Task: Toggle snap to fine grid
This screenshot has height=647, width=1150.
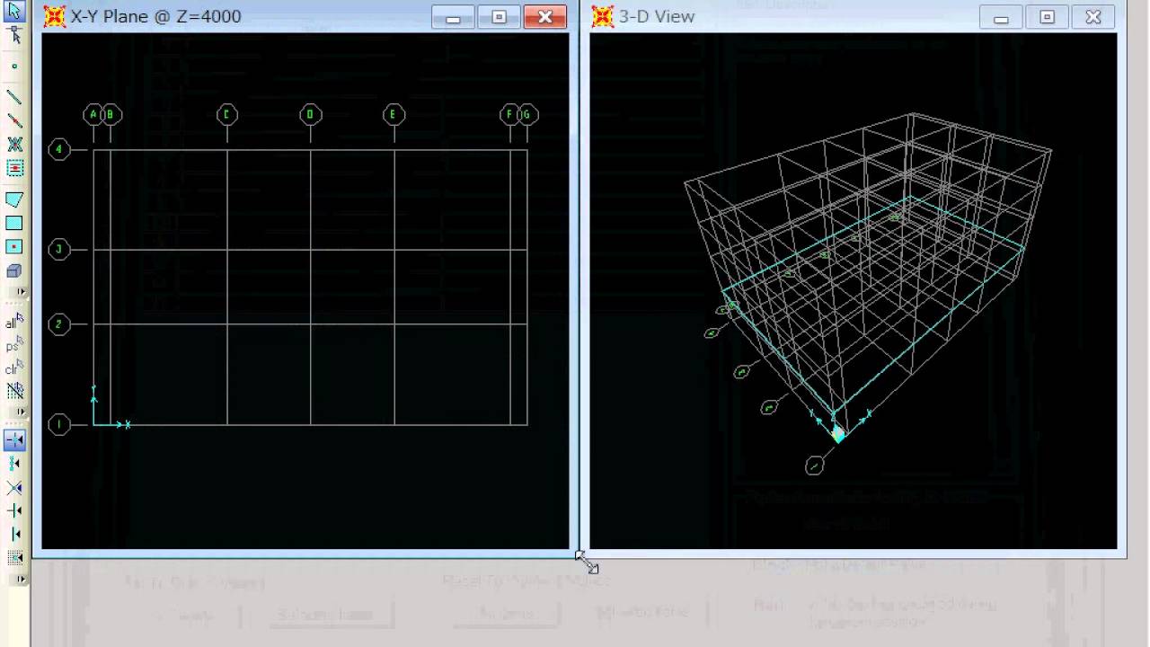Action: click(x=14, y=558)
